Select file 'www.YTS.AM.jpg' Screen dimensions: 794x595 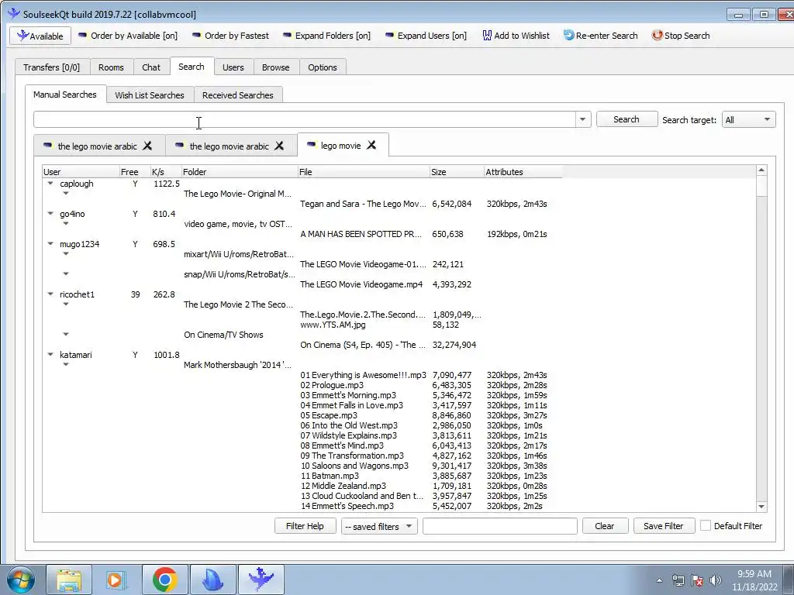pos(333,325)
